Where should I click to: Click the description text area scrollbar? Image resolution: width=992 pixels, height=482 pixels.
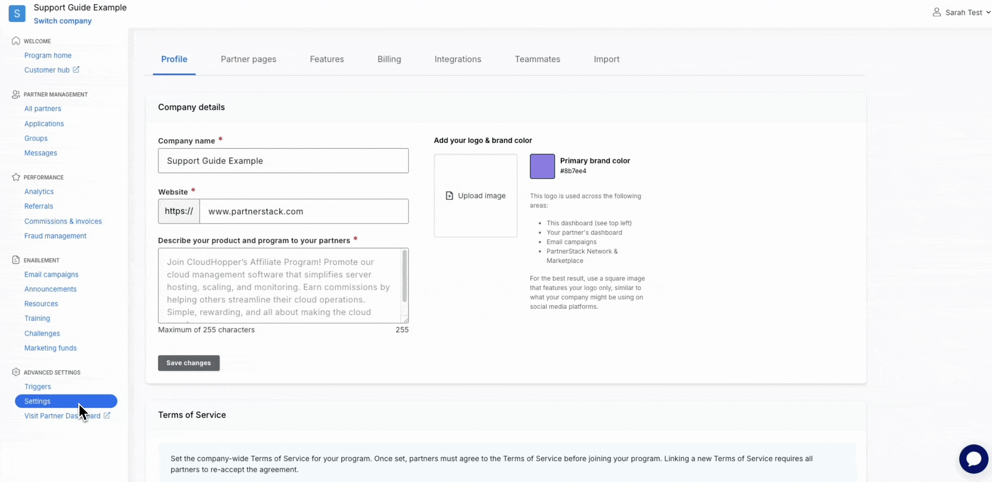[x=405, y=277]
